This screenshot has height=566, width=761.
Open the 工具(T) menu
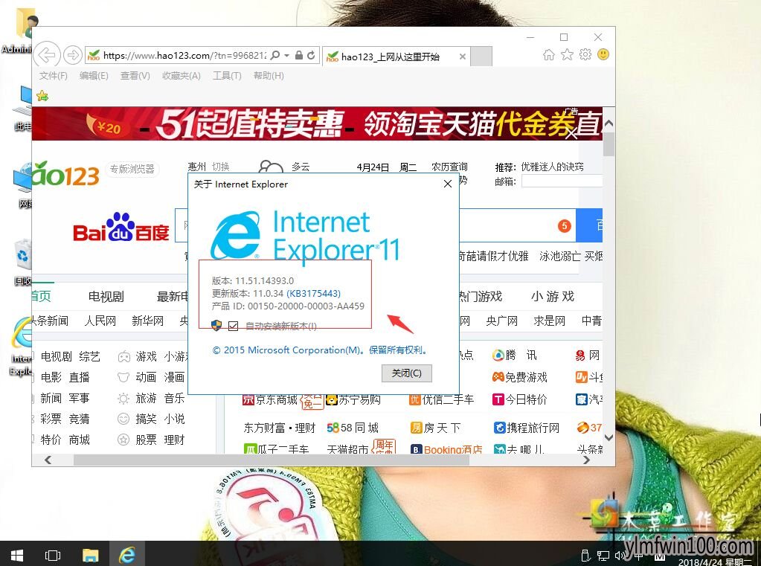[227, 76]
